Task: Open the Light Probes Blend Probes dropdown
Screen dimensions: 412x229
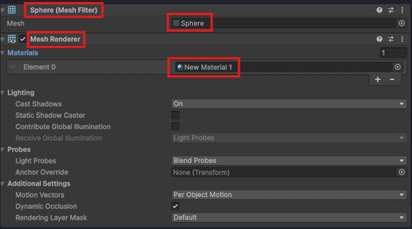Action: pyautogui.click(x=289, y=161)
